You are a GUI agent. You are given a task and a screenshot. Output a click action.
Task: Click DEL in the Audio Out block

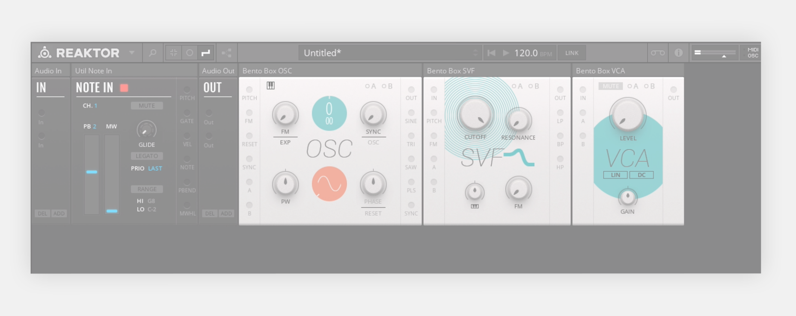210,214
